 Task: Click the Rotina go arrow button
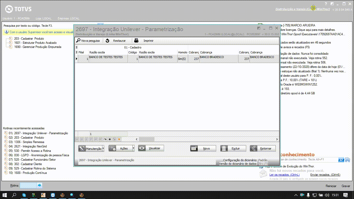tap(39, 186)
